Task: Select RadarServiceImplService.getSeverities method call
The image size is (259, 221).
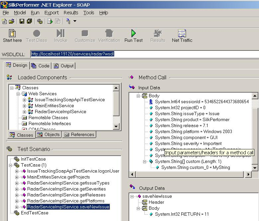Action: point(66,189)
